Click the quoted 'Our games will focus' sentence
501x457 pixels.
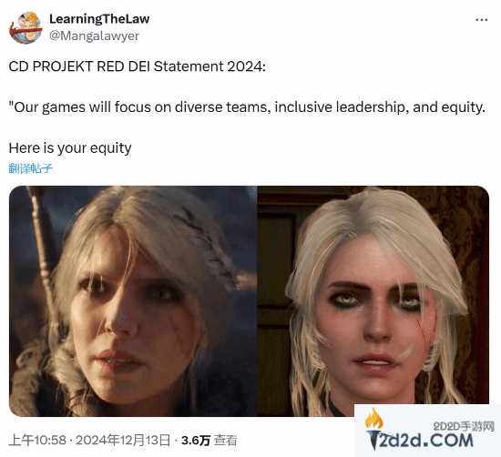coord(247,107)
